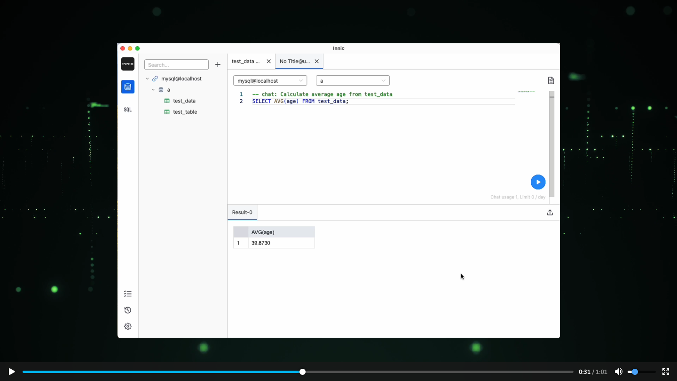This screenshot has height=381, width=677.
Task: Click the table icon beside test_data
Action: pos(167,101)
